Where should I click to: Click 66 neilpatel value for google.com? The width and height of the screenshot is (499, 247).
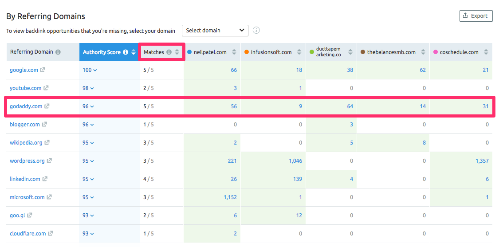(x=234, y=70)
